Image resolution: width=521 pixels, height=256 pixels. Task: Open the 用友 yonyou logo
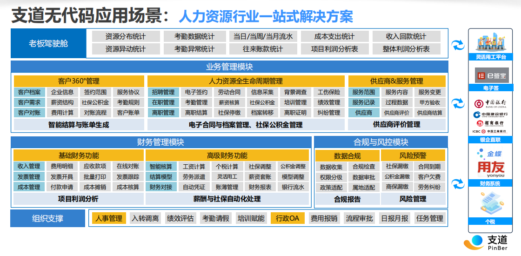click(x=491, y=169)
